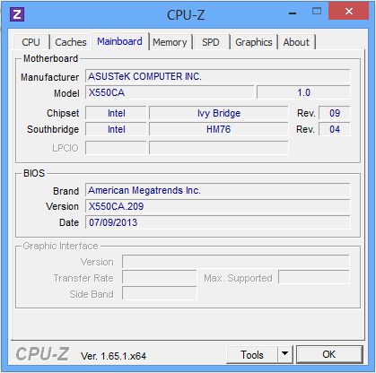This screenshot has height=373, width=376.
Task: Switch to the CPU tab
Action: pos(31,42)
